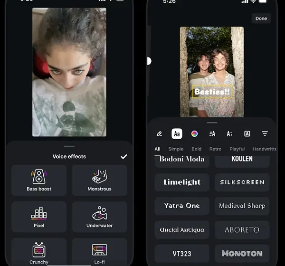285x266 pixels.
Task: Switch to the Retro font category
Action: click(215, 149)
